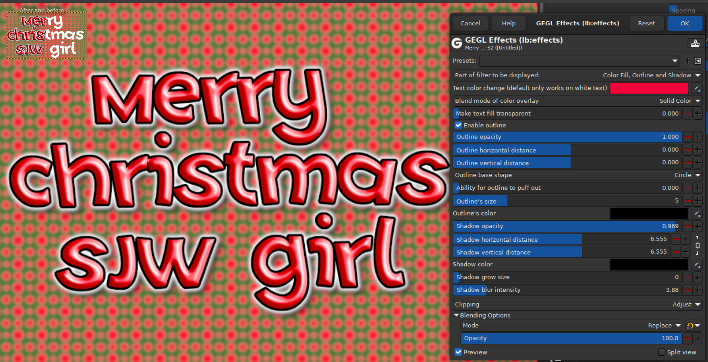Toggle the shadow distance chain link
This screenshot has height=362, width=708.
coord(697,245)
